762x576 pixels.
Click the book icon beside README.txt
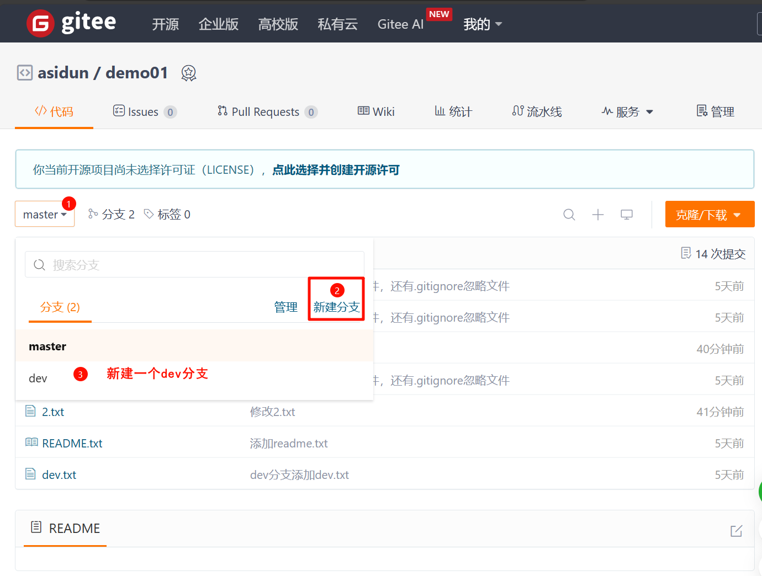pos(31,442)
